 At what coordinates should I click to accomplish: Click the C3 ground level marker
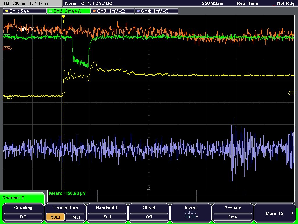pyautogui.click(x=8, y=48)
